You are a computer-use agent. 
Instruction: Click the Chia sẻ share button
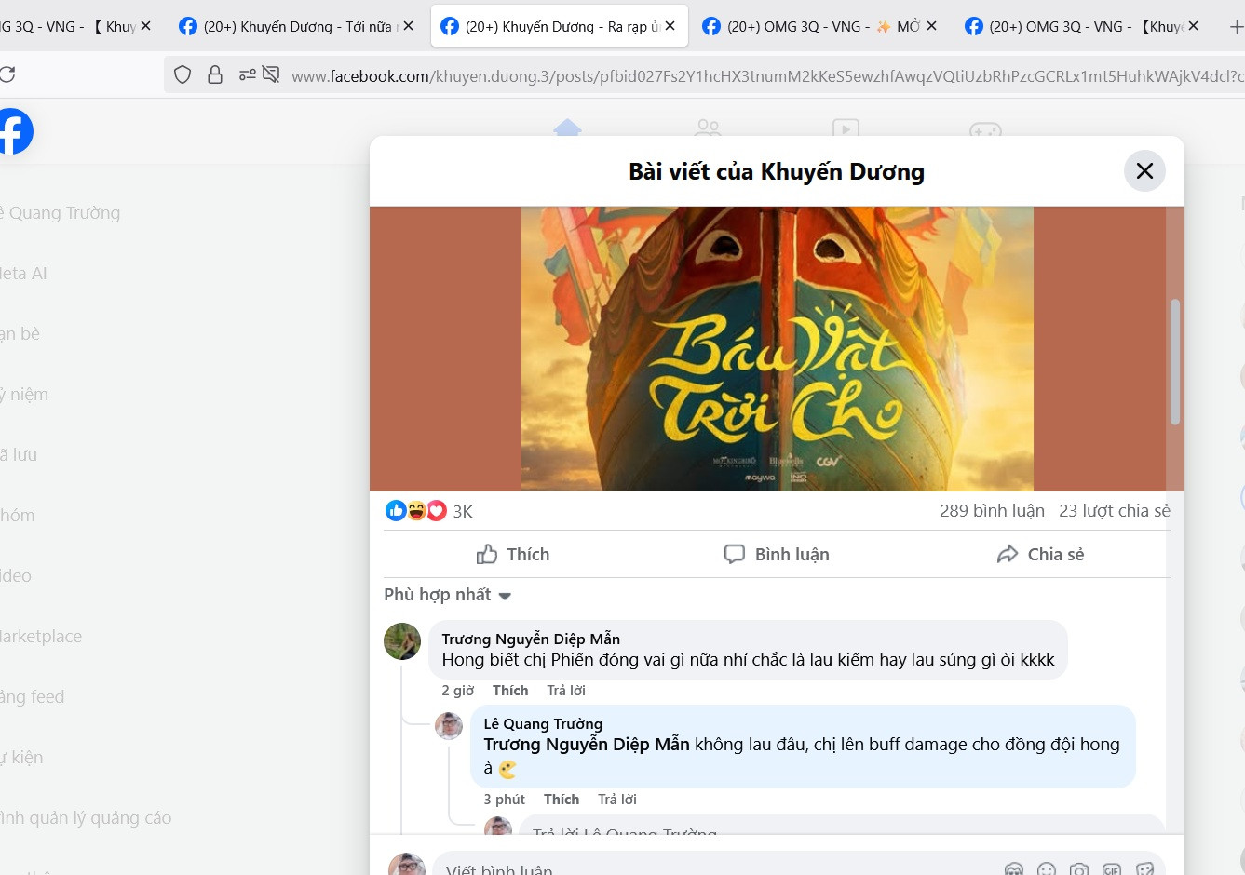(x=1039, y=554)
